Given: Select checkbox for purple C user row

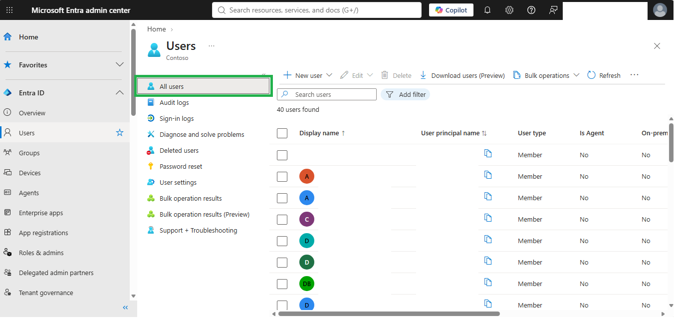Looking at the screenshot, I should point(282,220).
